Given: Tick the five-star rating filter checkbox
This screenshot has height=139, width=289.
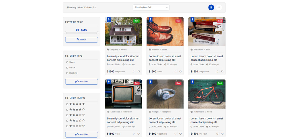Looking at the screenshot, I should pyautogui.click(x=67, y=104).
